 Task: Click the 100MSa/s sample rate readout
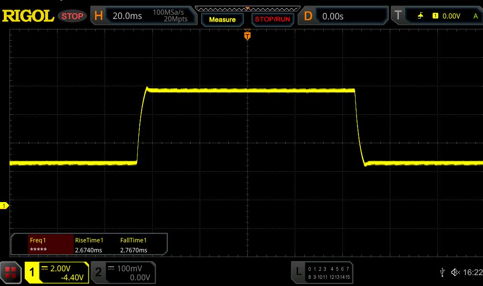tap(168, 12)
